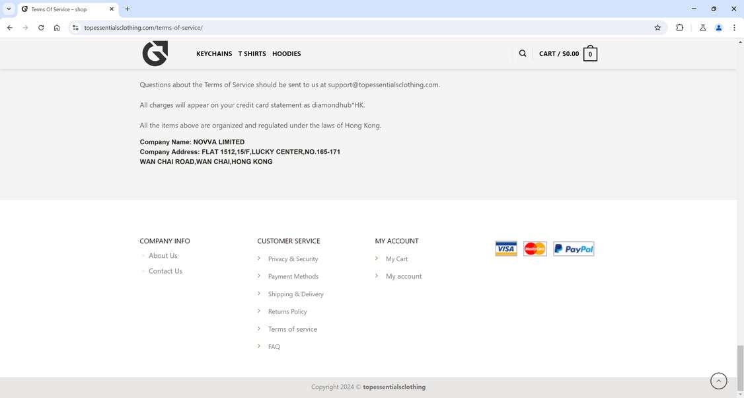
Task: Open My account link
Action: [404, 276]
